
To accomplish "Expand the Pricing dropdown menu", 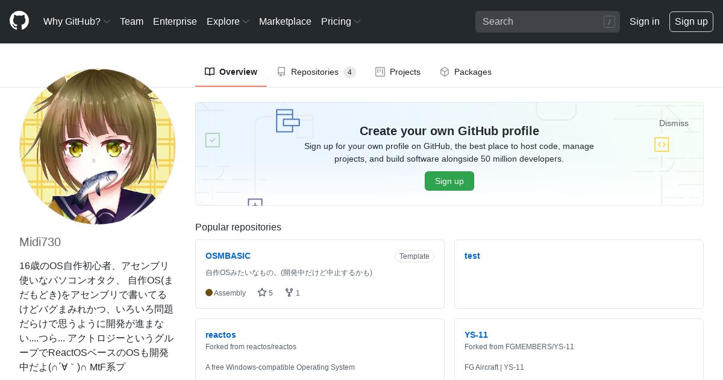I will (x=341, y=21).
